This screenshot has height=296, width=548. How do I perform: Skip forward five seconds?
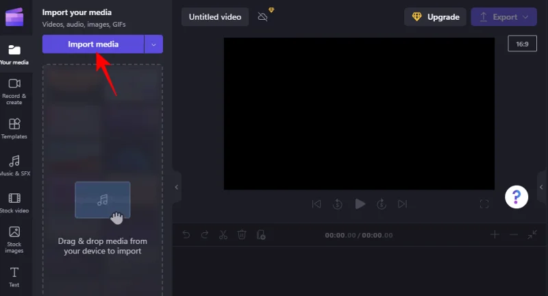(x=382, y=203)
